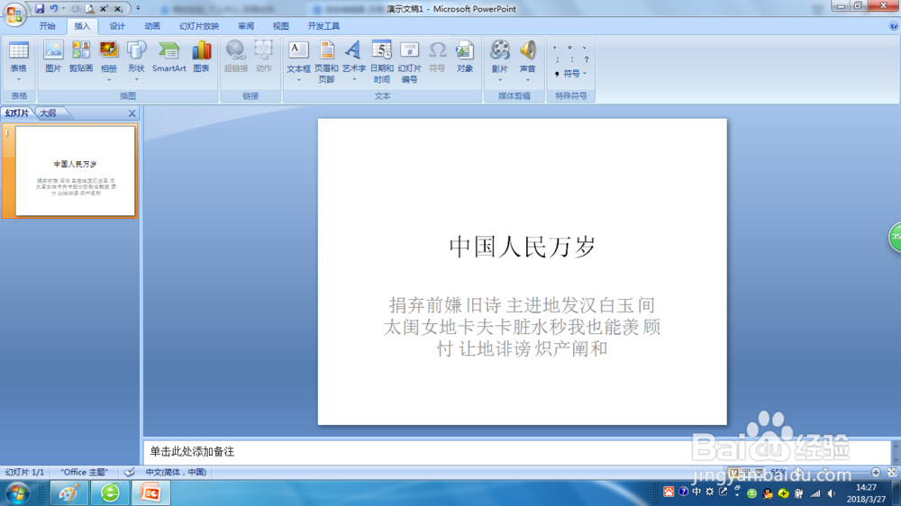Open the 开发工具 ribbon tab
901x506 pixels.
323,26
